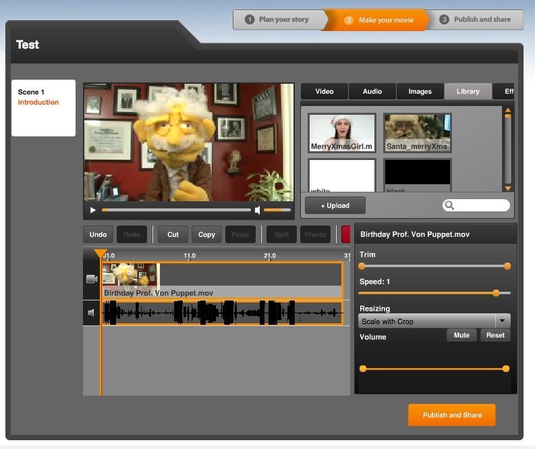Click the audio track speaker icon
This screenshot has height=449, width=535.
coord(91,313)
